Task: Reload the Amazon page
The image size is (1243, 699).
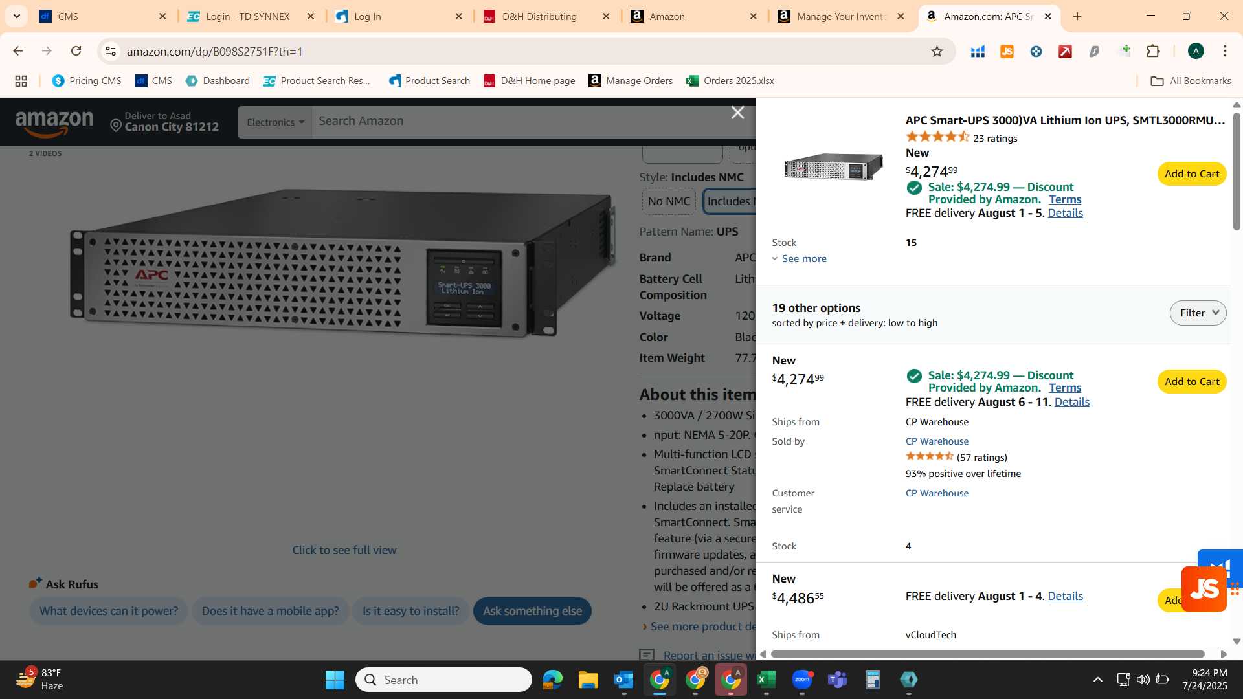Action: pos(76,51)
